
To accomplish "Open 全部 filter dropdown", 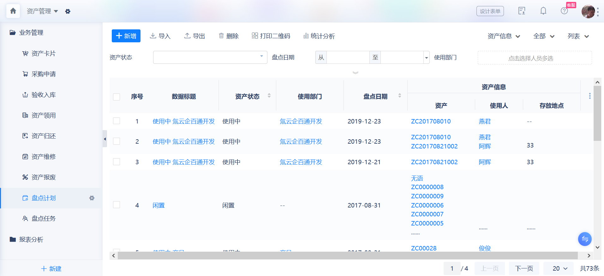I will pos(544,36).
